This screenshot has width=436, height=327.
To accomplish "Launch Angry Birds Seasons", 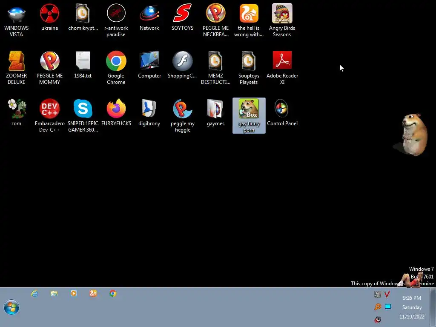I will 282,20.
